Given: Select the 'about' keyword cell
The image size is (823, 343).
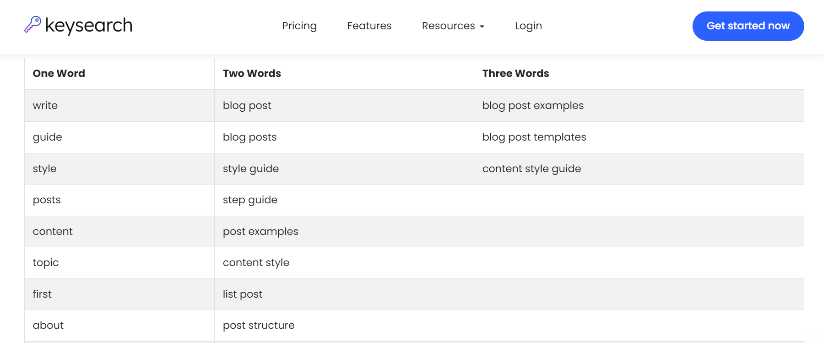Looking at the screenshot, I should click(x=48, y=325).
